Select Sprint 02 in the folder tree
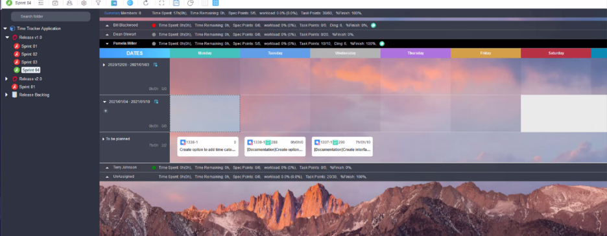This screenshot has width=607, height=236. click(29, 54)
